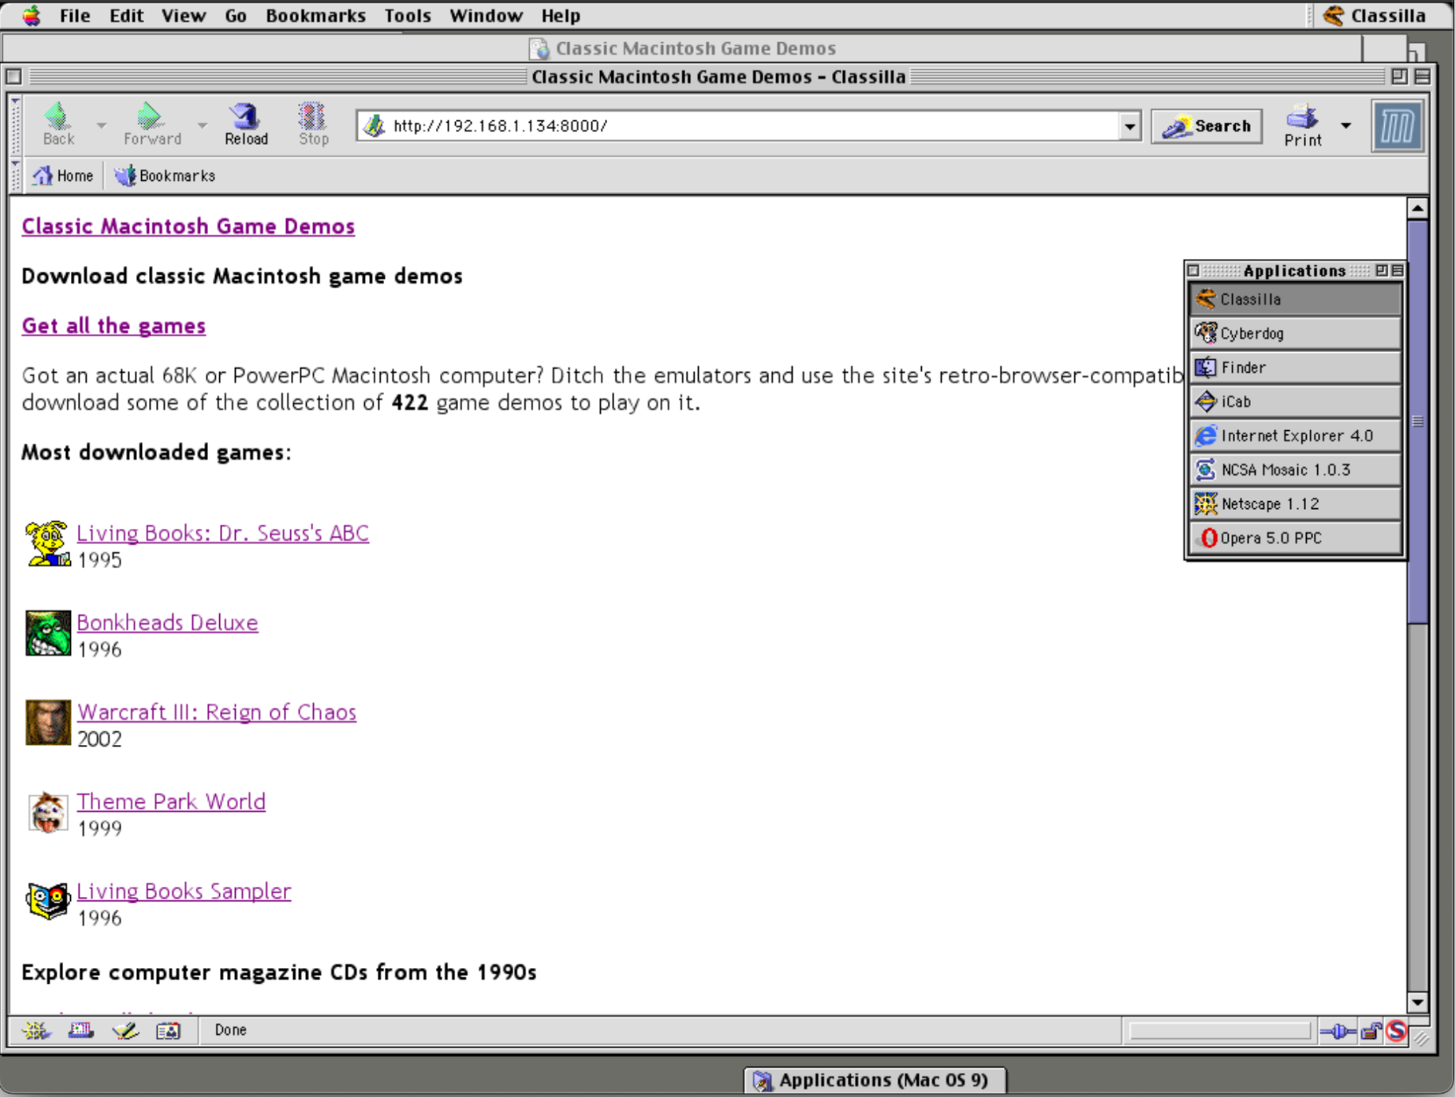Viewport: 1455px width, 1097px height.
Task: Switch to Cyberdog in Applications palette
Action: click(x=1295, y=333)
